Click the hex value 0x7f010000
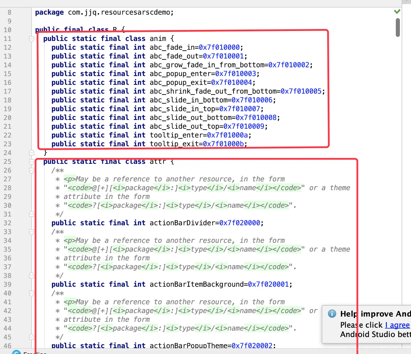The image size is (411, 354). 219,47
